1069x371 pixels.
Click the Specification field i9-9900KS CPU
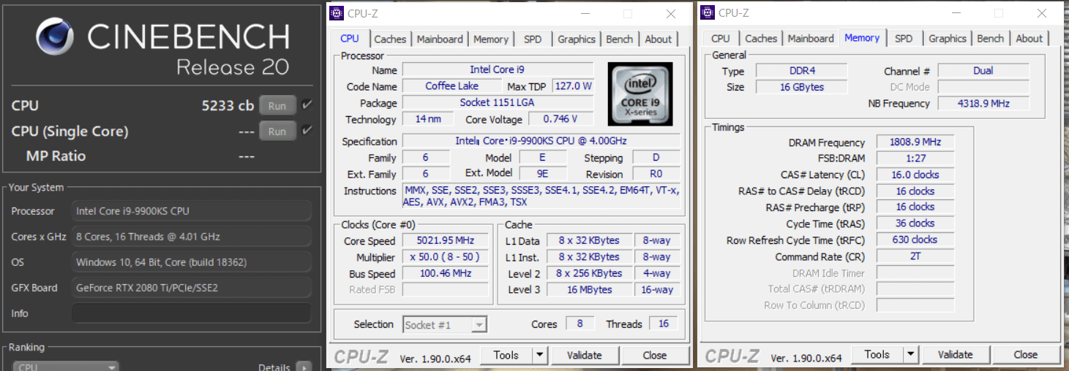541,141
